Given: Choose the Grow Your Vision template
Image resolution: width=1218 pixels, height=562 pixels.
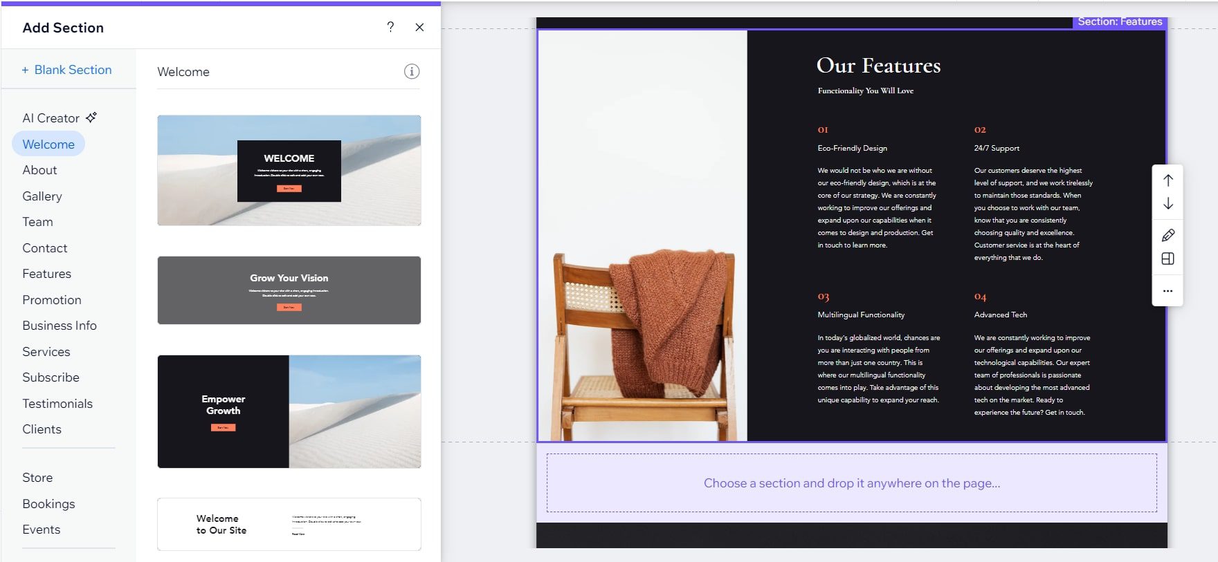Looking at the screenshot, I should [289, 290].
